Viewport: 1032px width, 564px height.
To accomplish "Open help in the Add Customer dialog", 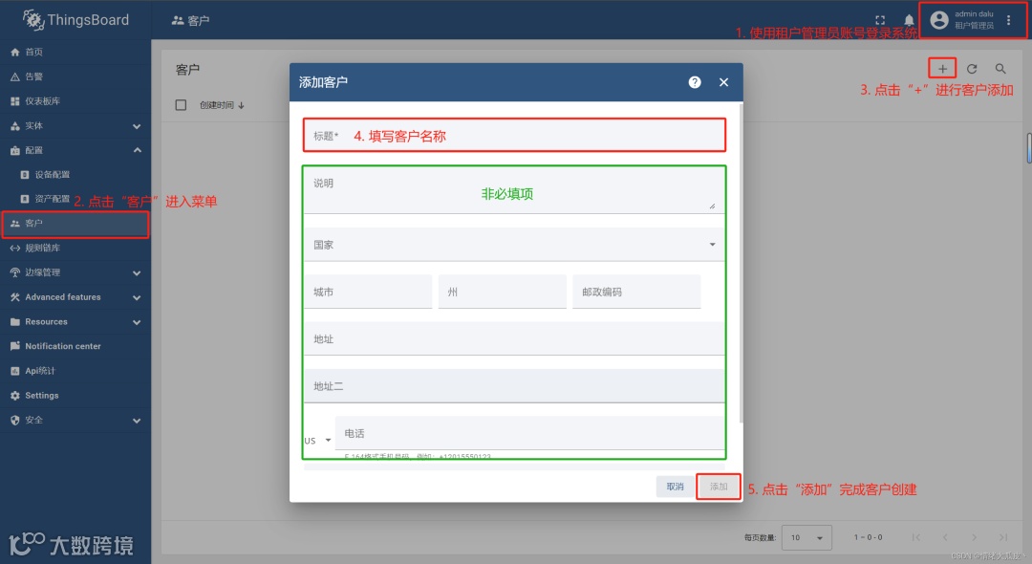I will tap(694, 82).
